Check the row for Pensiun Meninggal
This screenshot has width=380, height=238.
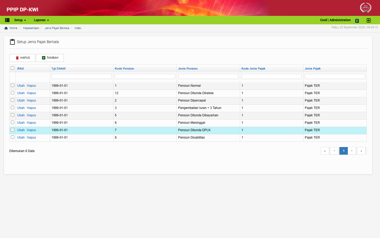[12, 122]
